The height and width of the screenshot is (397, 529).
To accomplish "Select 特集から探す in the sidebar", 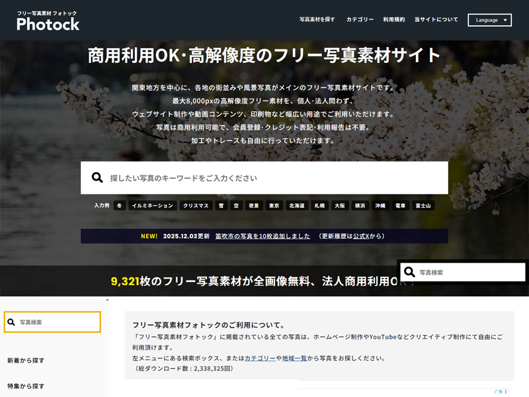I will (26, 386).
